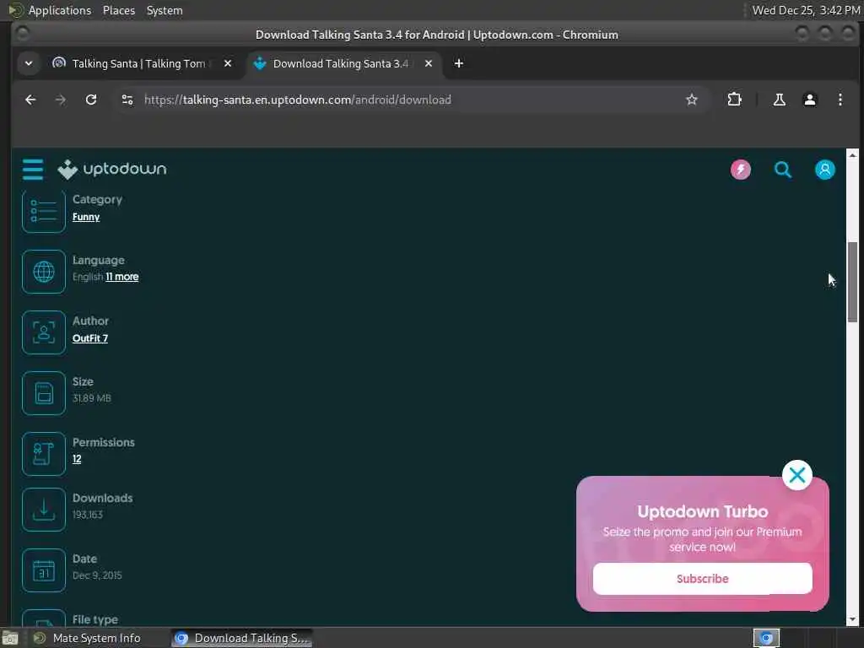
Task: Open a new browser tab
Action: pyautogui.click(x=458, y=63)
